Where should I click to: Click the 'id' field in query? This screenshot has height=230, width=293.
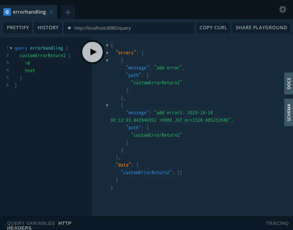click(x=28, y=63)
